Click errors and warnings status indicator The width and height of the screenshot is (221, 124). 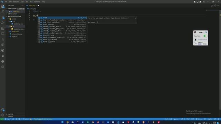[19, 119]
